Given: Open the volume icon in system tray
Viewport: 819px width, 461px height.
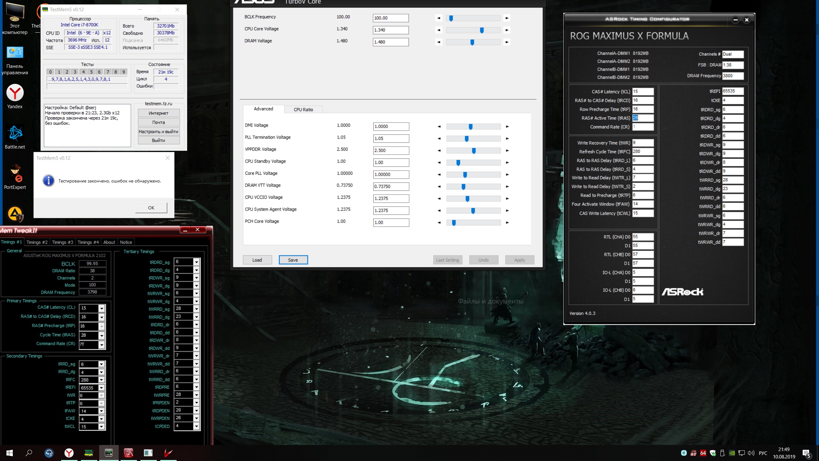Looking at the screenshot, I should pos(751,453).
